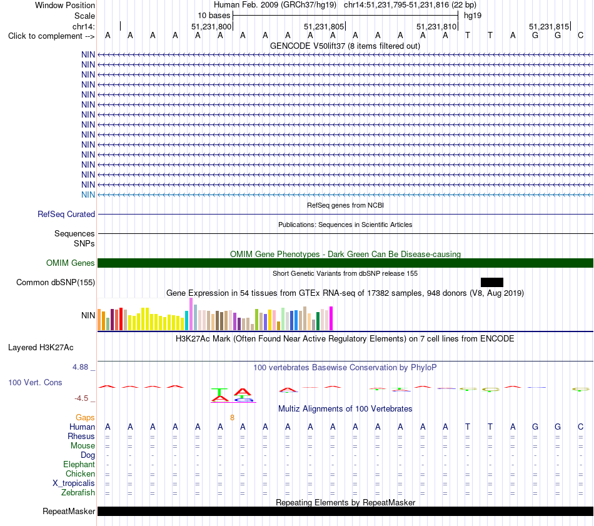Open the Layered H3K27Ac track label
The height and width of the screenshot is (526, 594).
(x=41, y=348)
